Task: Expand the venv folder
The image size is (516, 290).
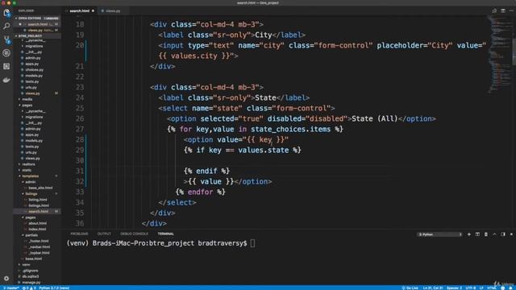Action: click(26, 264)
